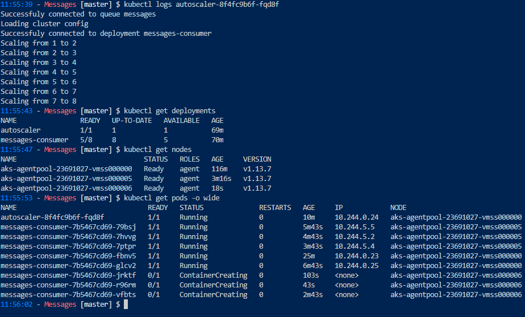Click the 'Scaling from 7 to 8' log line
Screen dimensions: 525x317
coord(39,101)
